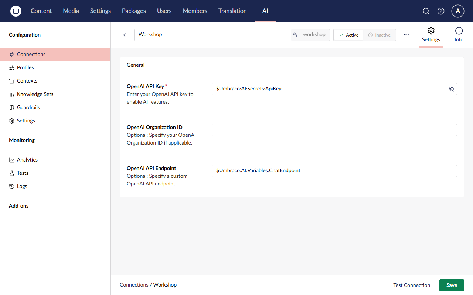This screenshot has width=473, height=295.
Task: Set connection status to Active
Action: tap(348, 35)
